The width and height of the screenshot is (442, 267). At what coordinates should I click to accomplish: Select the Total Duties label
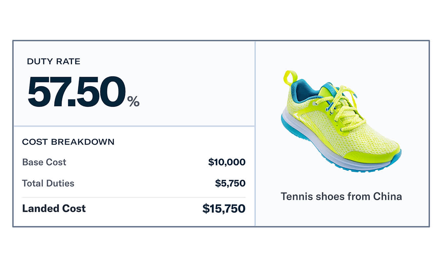click(48, 183)
